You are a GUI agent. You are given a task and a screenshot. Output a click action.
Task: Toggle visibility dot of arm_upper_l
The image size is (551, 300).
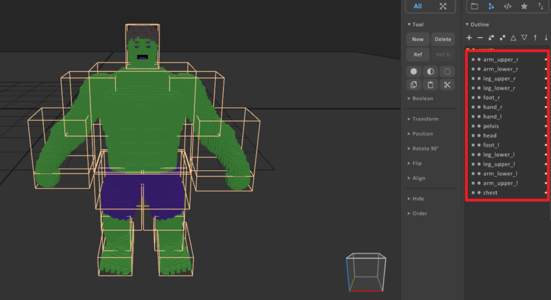[479, 183]
